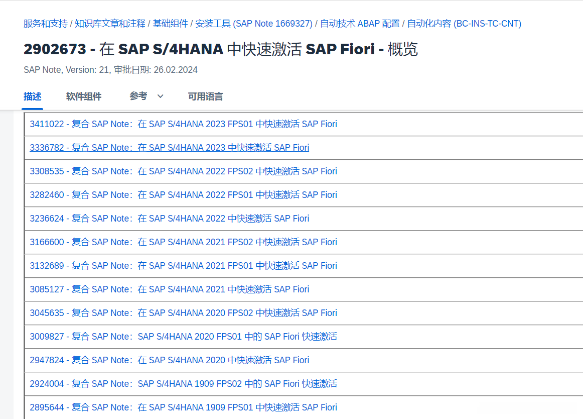Open note 3308535 for 2022 FPS02

(183, 171)
